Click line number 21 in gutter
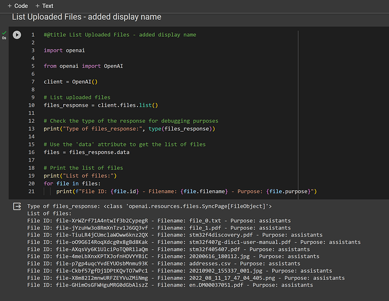Viewport: 389px width, 301px height. (x=31, y=191)
